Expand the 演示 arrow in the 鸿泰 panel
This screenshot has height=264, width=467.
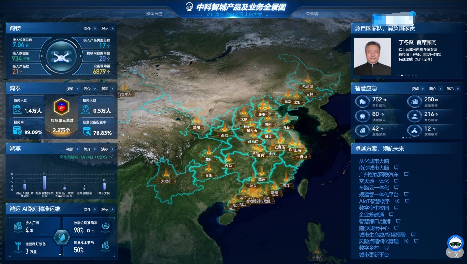click(x=113, y=89)
